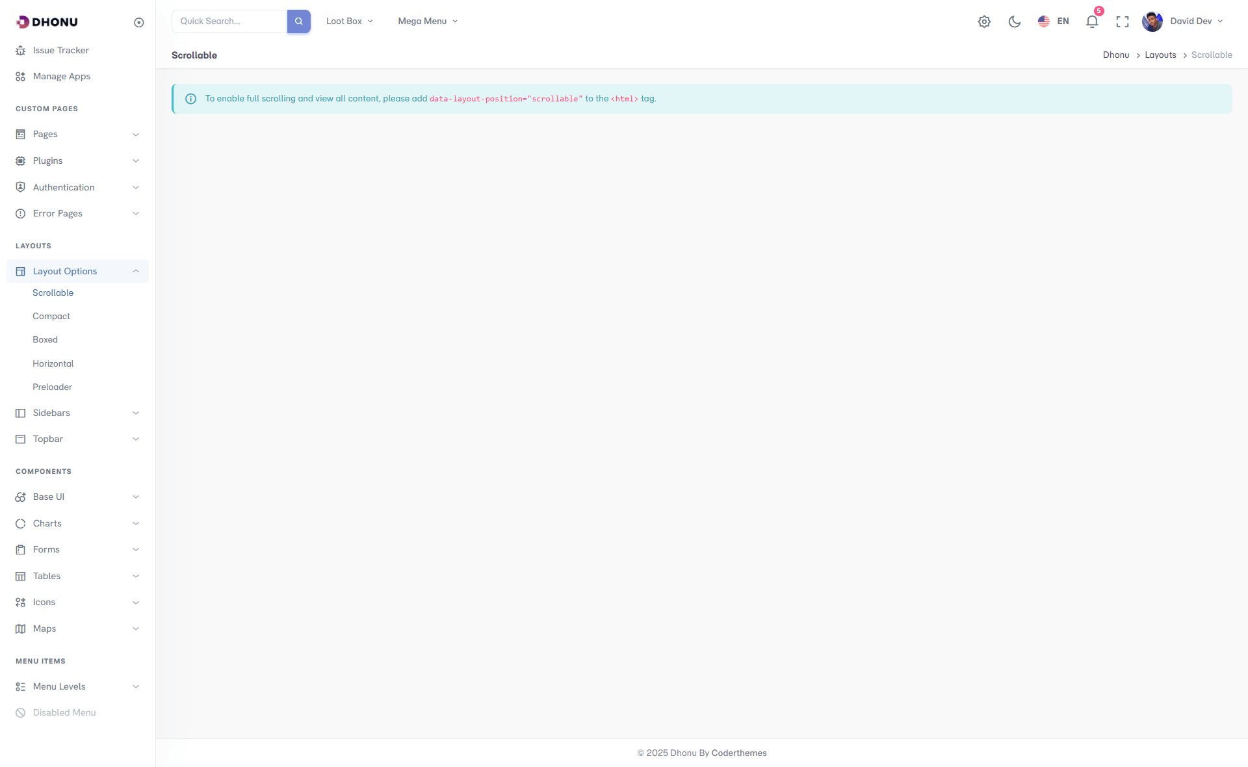Click the Coderthemes footer link

[x=738, y=753]
